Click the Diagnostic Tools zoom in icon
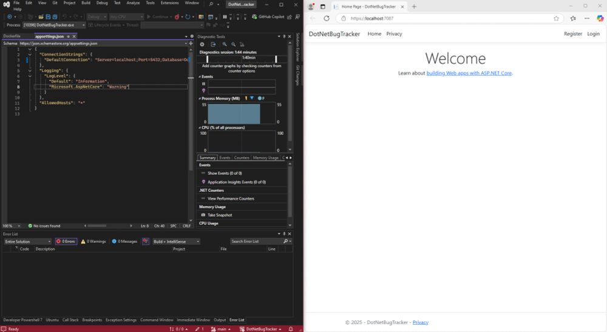 (x=224, y=44)
